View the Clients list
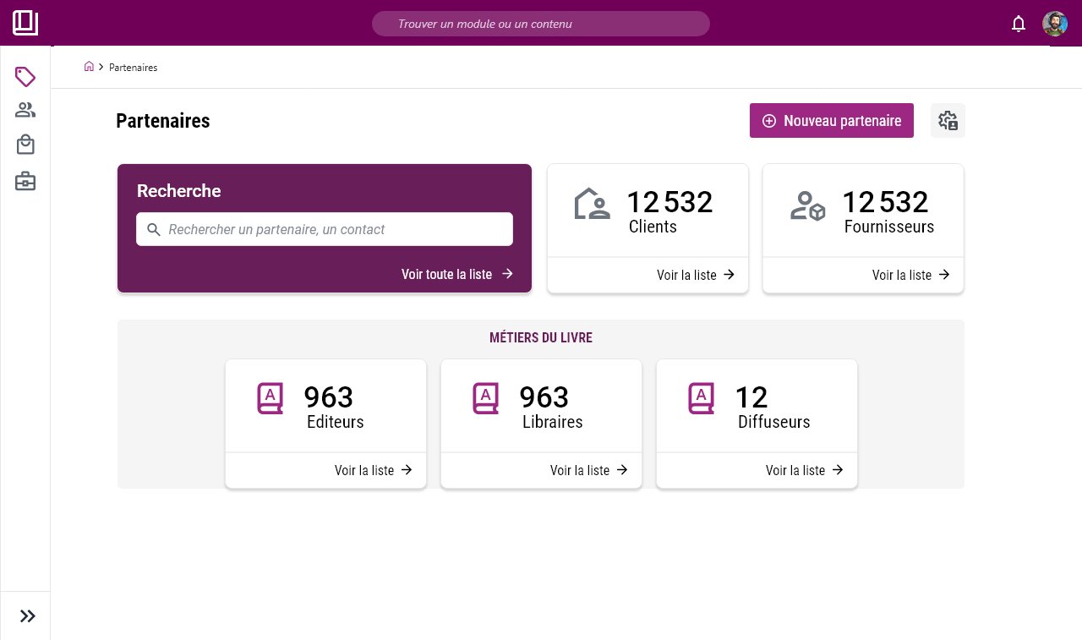1082x640 pixels. click(x=695, y=275)
